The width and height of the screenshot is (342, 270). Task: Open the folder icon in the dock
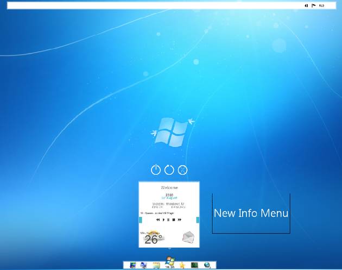(x=156, y=265)
